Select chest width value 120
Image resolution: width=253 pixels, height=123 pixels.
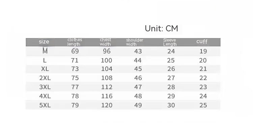click(107, 105)
